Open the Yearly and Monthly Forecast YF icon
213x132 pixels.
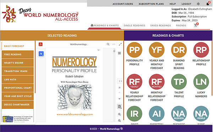(157, 50)
